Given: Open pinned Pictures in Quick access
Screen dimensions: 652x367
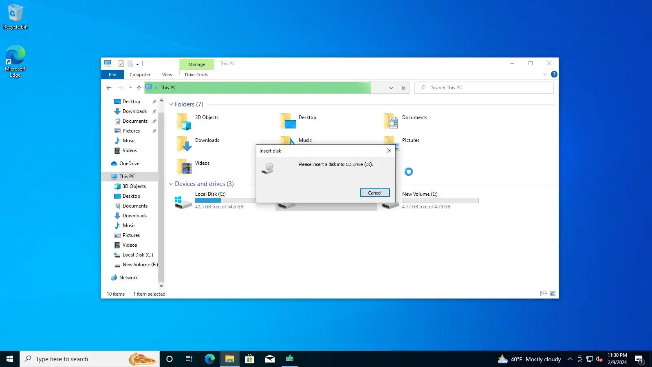Looking at the screenshot, I should (131, 131).
